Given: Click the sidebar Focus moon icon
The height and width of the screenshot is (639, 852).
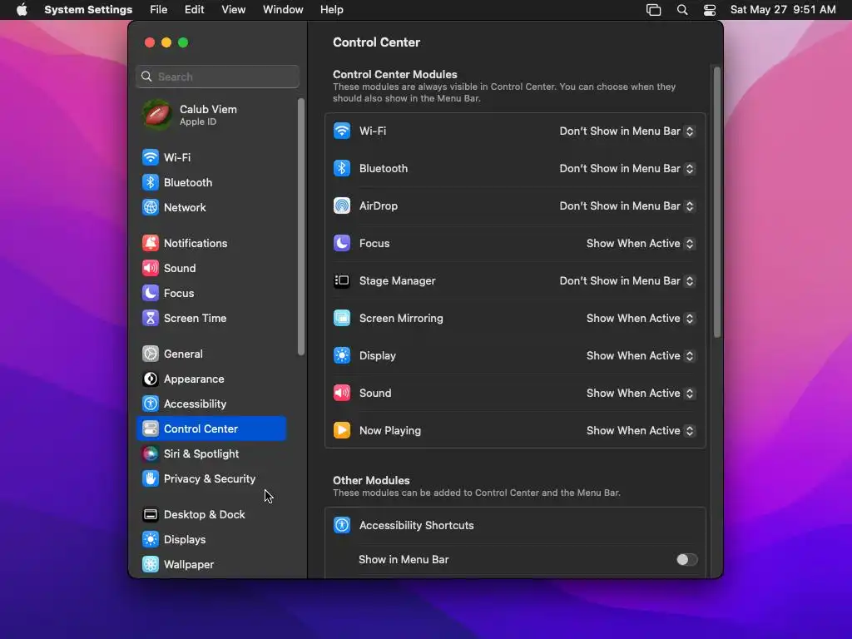Looking at the screenshot, I should point(151,294).
